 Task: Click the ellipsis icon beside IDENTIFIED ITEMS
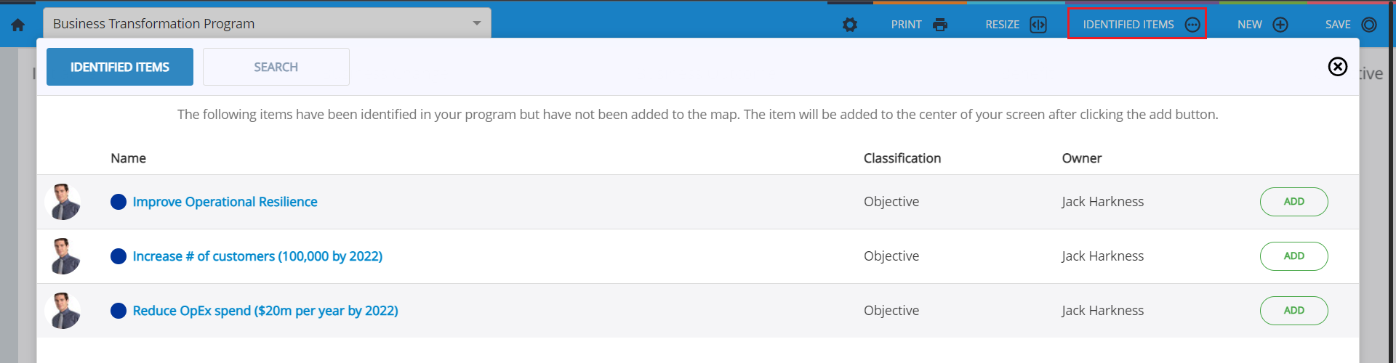point(1192,25)
